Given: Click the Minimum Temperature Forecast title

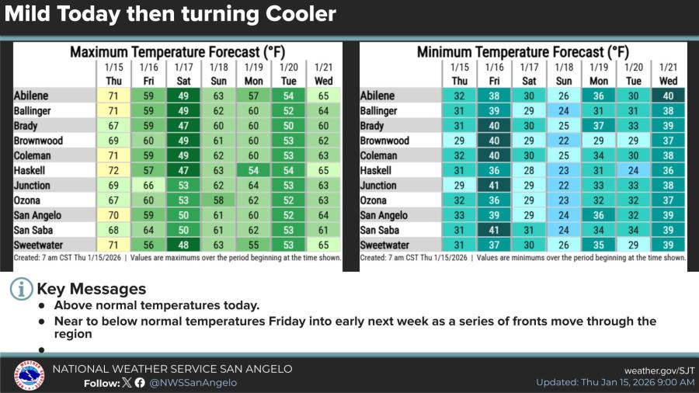Looking at the screenshot, I should pos(522,52).
